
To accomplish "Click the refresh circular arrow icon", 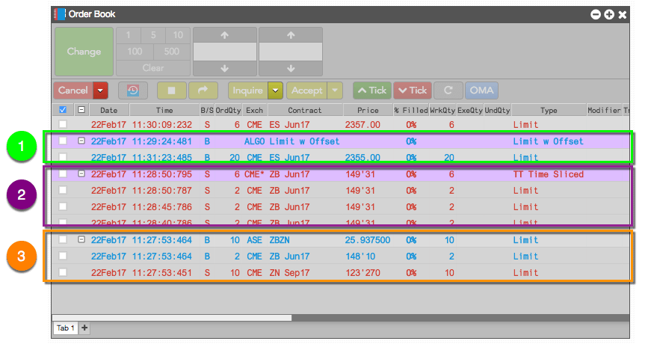I will [448, 90].
